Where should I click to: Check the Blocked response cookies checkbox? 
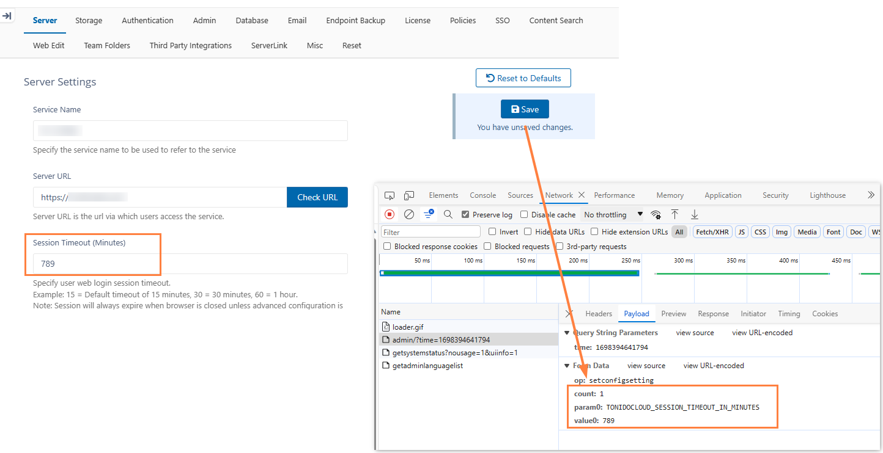click(x=386, y=247)
